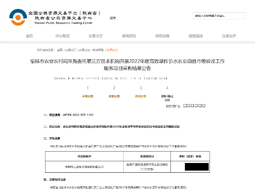Open the 新闻资讯 navigation item
This screenshot has width=255, height=196.
coord(129,36)
